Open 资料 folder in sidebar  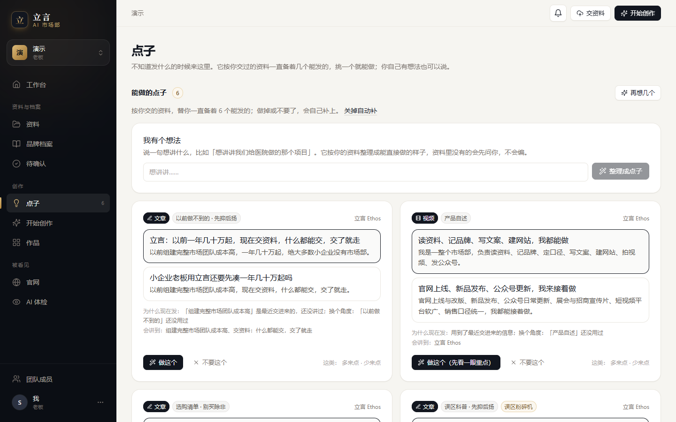click(58, 124)
